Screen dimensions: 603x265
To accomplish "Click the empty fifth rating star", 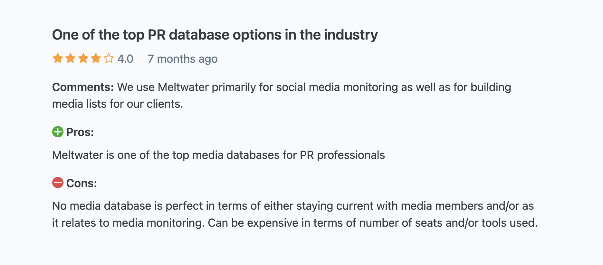I will click(109, 59).
